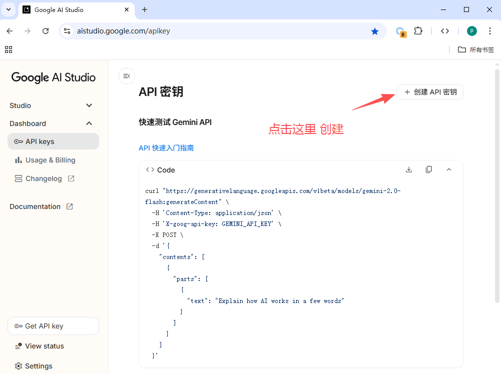Click the key icon in Get API key

coord(19,326)
